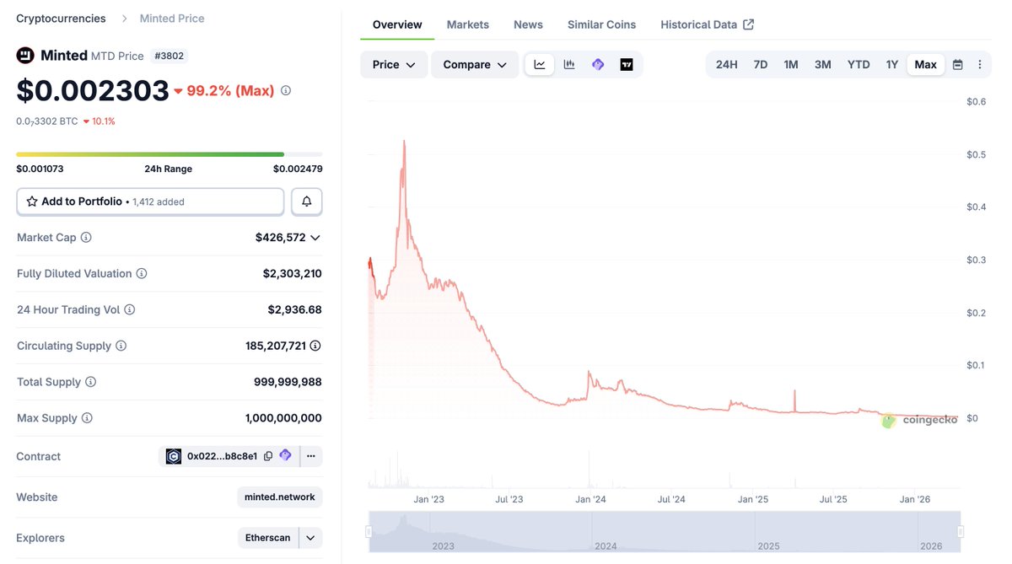The image size is (1012, 564).
Task: Click the Minted coin logo
Action: (x=25, y=56)
